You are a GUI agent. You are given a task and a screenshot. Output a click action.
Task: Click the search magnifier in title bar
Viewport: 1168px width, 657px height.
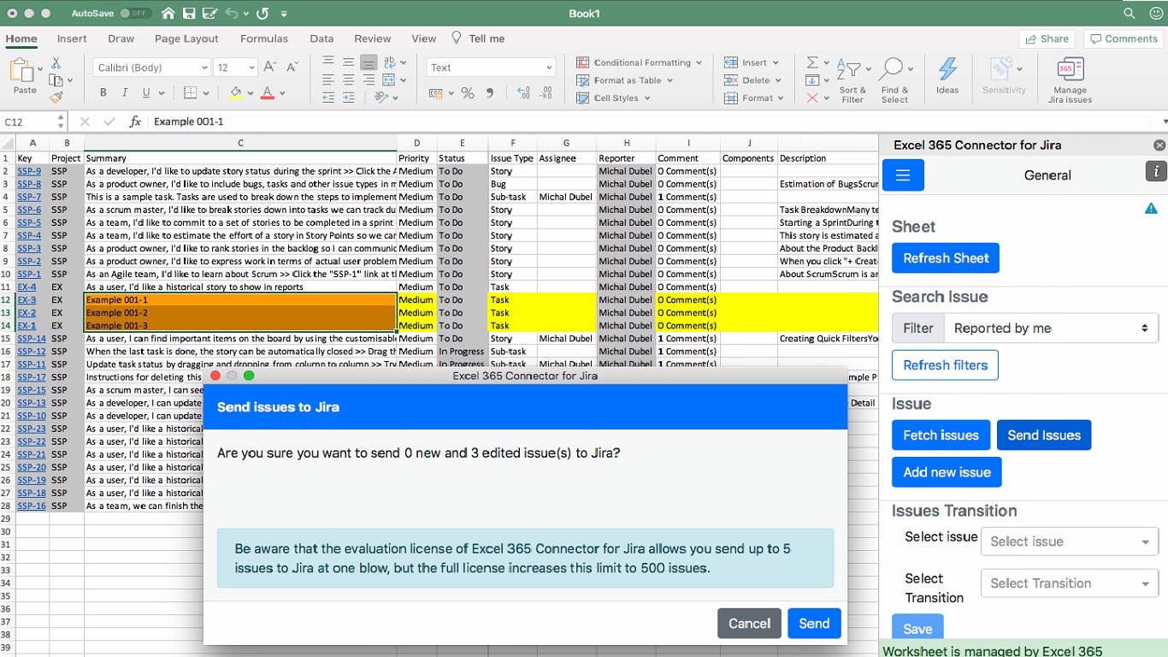point(1130,14)
